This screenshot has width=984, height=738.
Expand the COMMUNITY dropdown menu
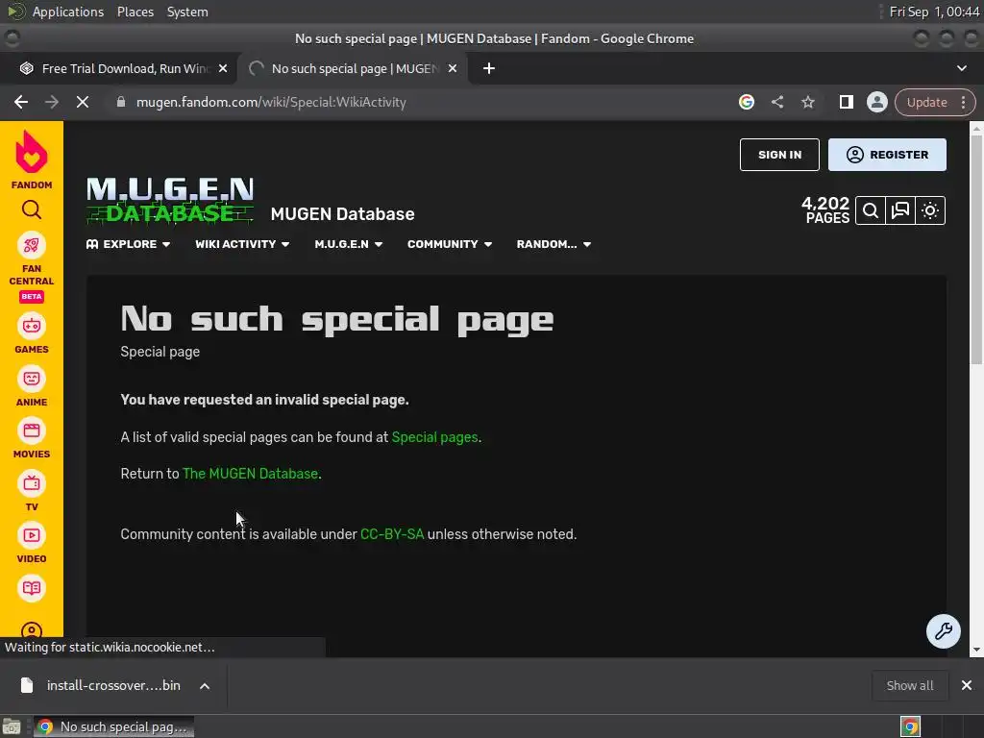point(450,244)
